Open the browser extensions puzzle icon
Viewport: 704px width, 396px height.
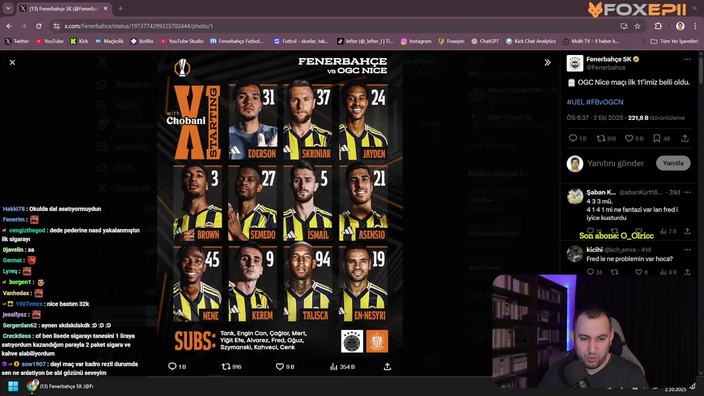tap(658, 26)
